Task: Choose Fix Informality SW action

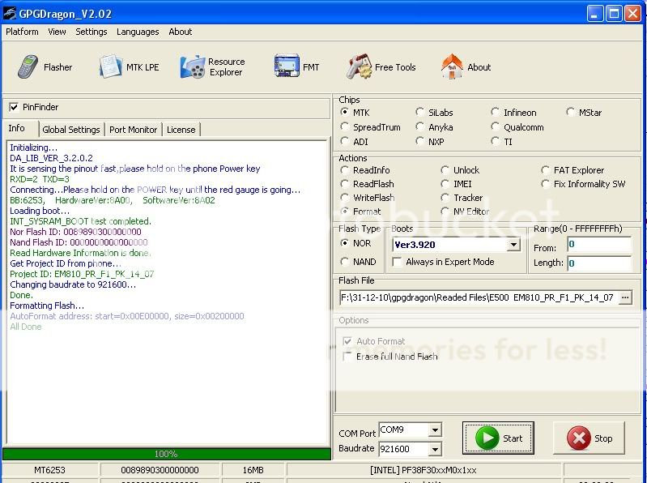Action: click(545, 183)
